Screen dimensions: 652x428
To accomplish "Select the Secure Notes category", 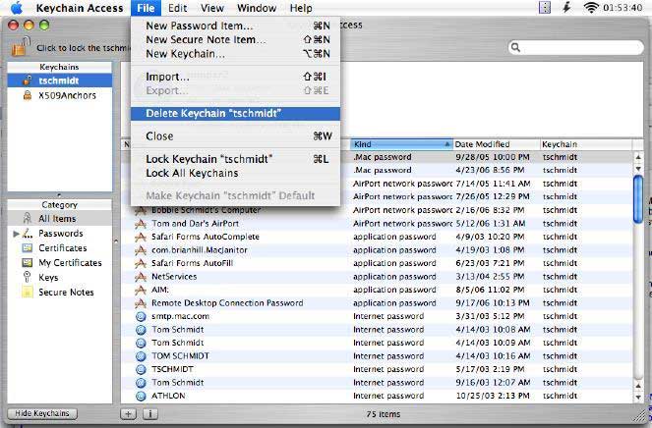I will (66, 293).
